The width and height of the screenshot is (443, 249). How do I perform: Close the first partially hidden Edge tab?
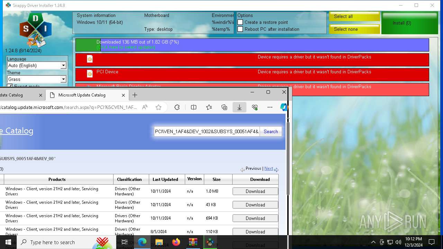tap(40, 95)
